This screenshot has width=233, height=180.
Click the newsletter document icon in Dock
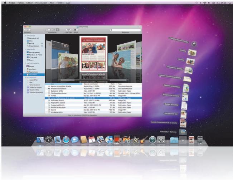(x=191, y=140)
